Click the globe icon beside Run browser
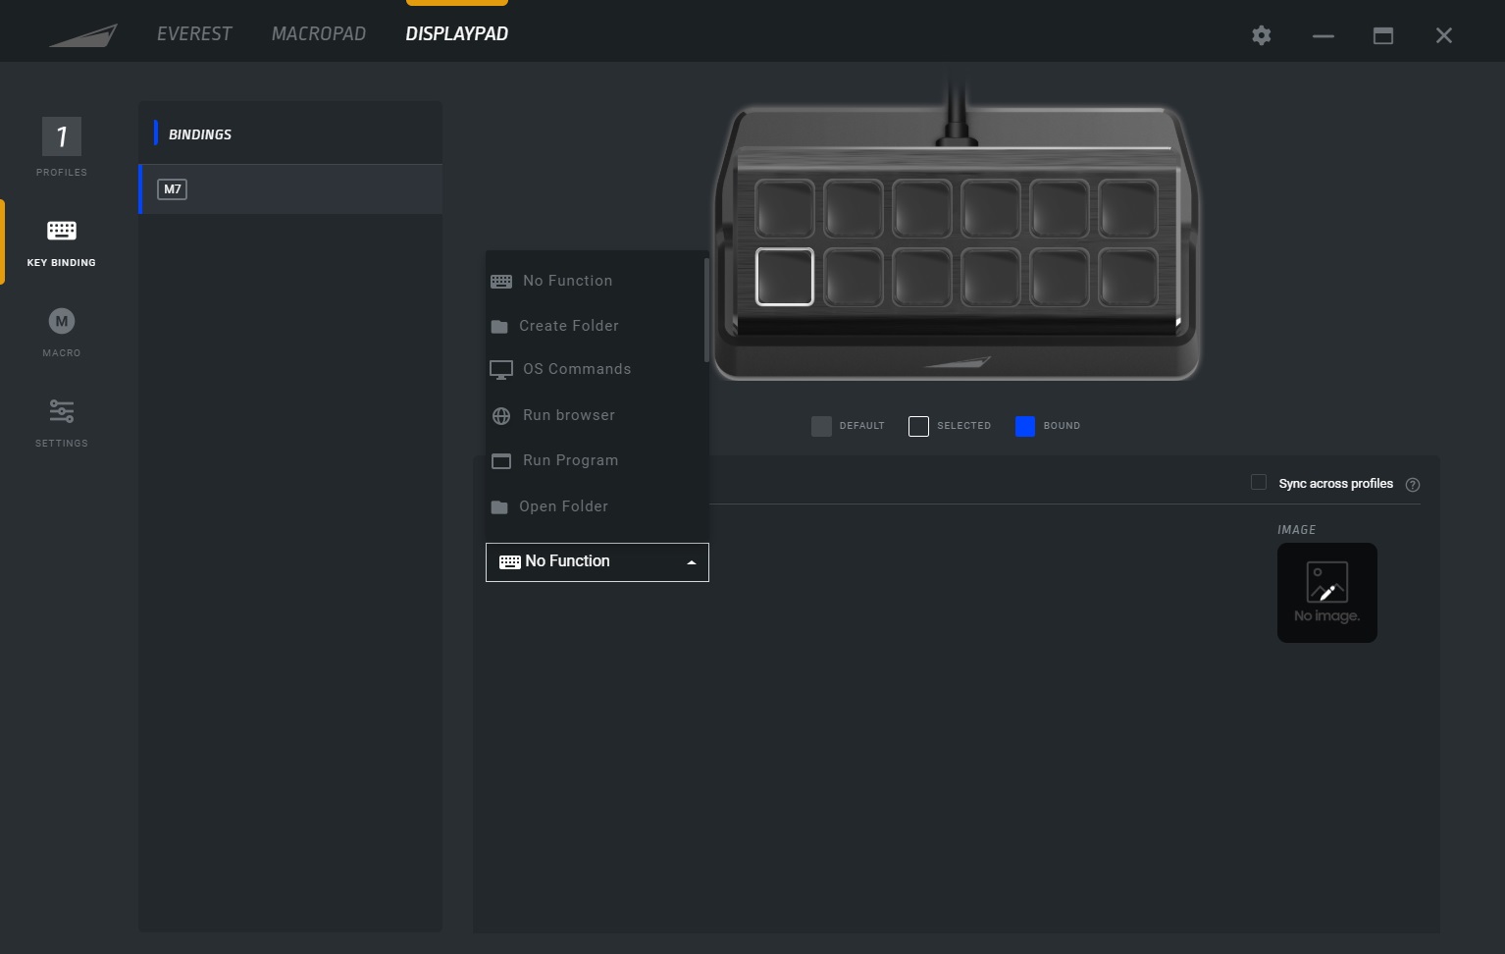This screenshot has width=1505, height=954. [x=501, y=416]
